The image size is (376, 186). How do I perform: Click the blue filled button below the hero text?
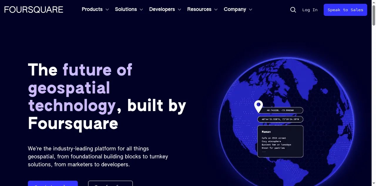coord(53,184)
